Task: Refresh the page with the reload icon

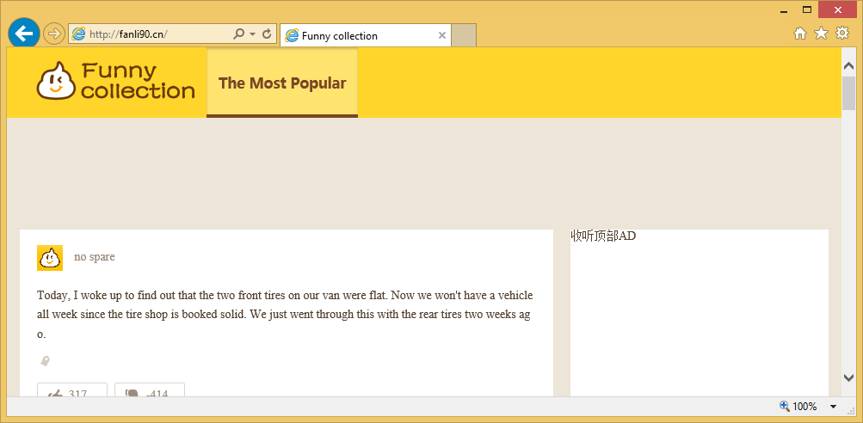Action: [267, 34]
